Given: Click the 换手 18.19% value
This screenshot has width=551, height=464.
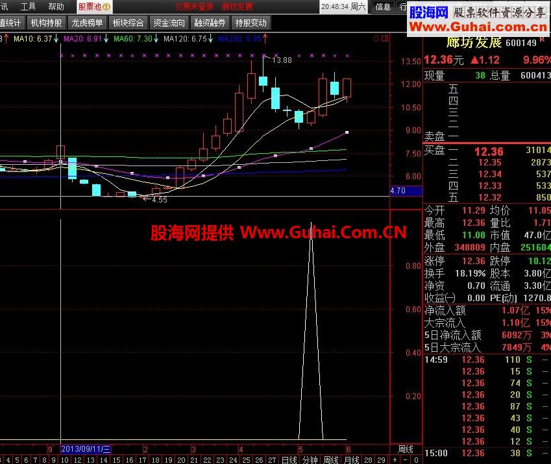Looking at the screenshot, I should (470, 273).
